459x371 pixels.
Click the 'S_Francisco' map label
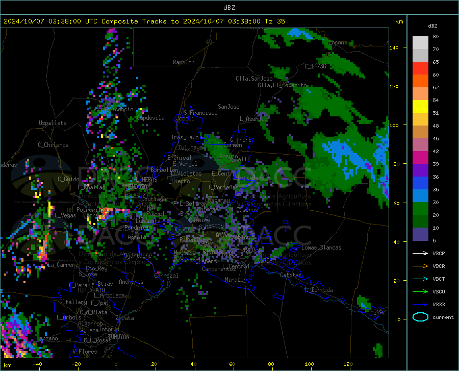pos(200,113)
